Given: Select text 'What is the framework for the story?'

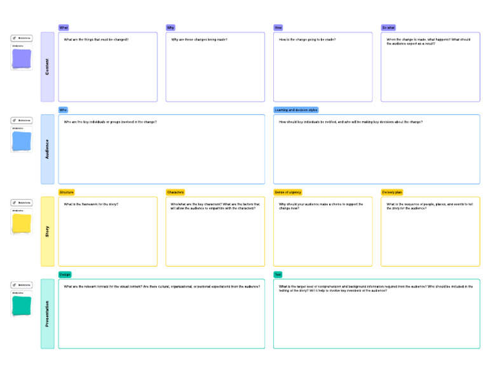Looking at the screenshot, I should pos(91,204).
